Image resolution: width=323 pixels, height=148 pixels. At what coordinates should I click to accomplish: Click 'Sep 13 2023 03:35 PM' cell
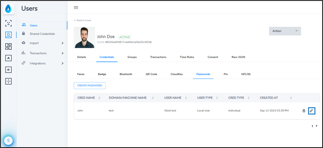coord(274,111)
